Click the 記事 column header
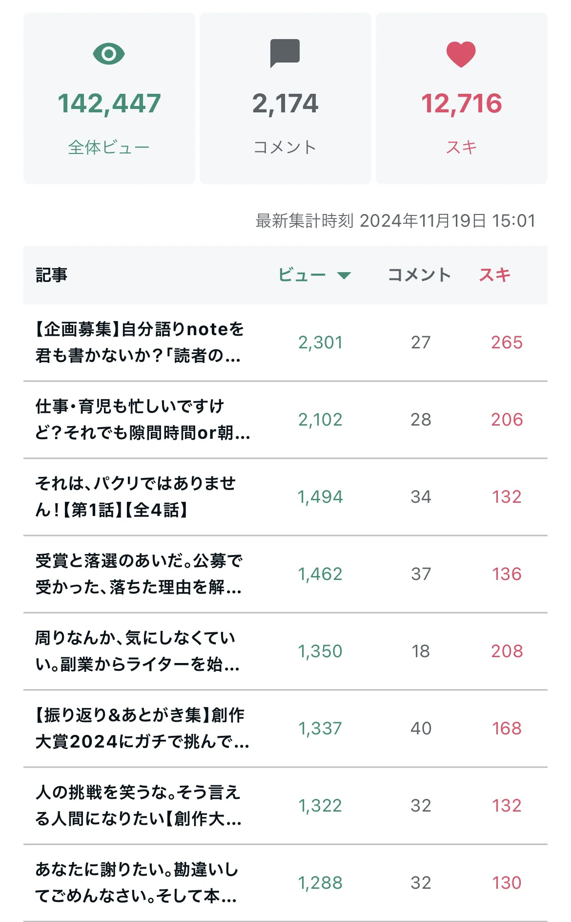Screen dimensions: 571x922 tap(51, 275)
